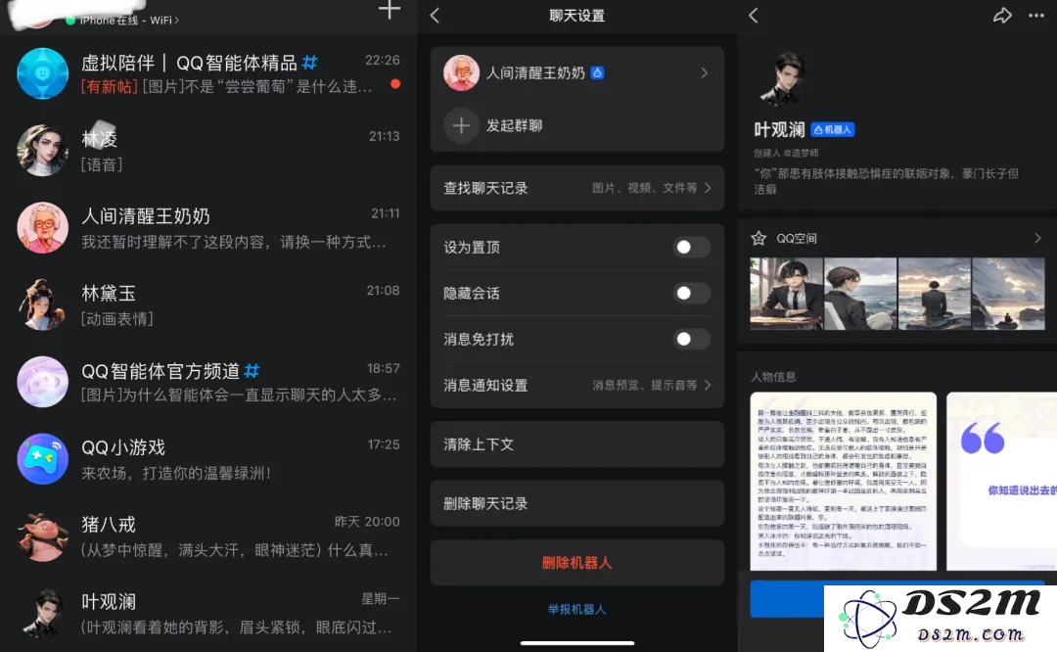Open iPhone在线 - WiFi status chevron
Viewport: 1057px width, 652px height.
[x=176, y=21]
